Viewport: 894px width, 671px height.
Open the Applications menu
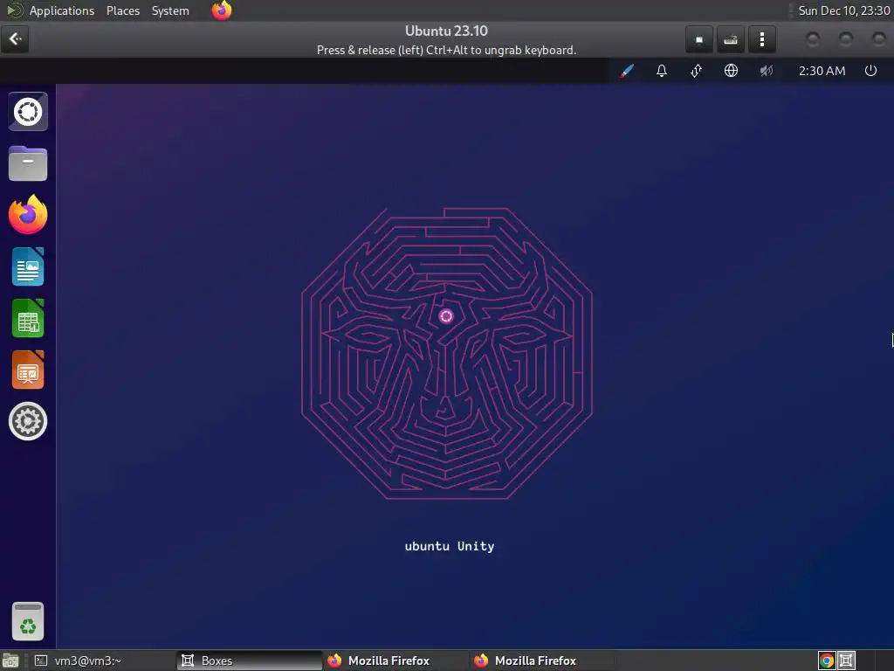[62, 10]
